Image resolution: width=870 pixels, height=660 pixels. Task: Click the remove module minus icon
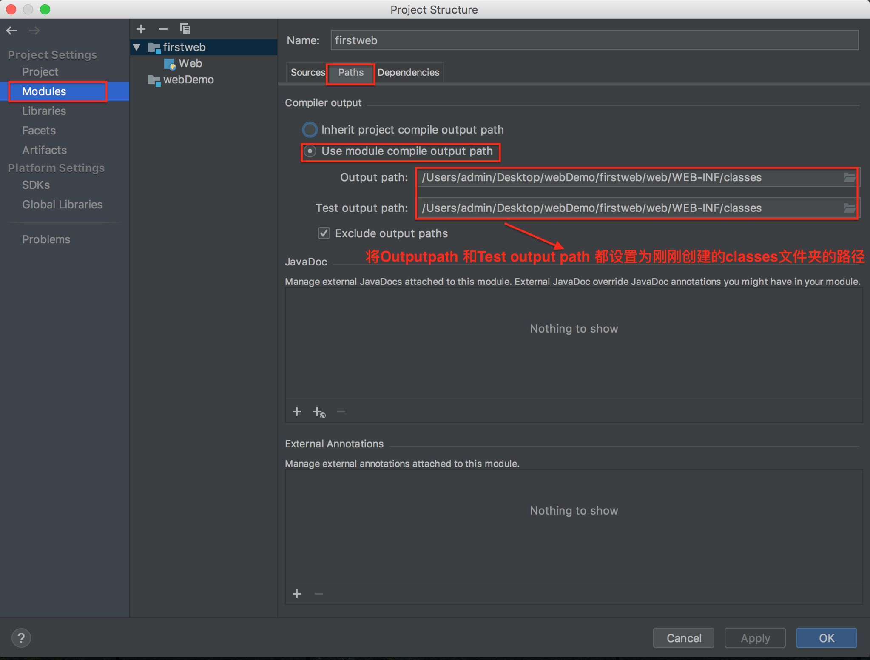pyautogui.click(x=163, y=29)
